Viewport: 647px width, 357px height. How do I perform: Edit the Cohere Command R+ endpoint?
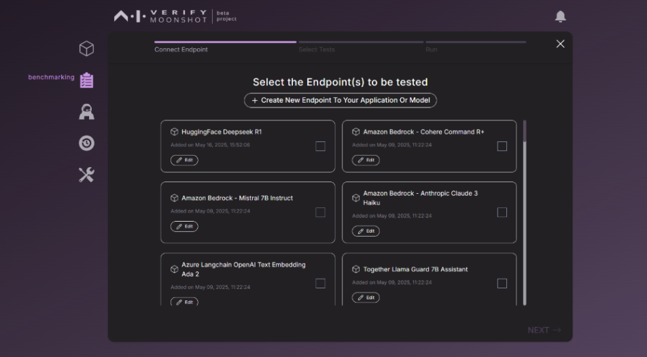pos(366,160)
